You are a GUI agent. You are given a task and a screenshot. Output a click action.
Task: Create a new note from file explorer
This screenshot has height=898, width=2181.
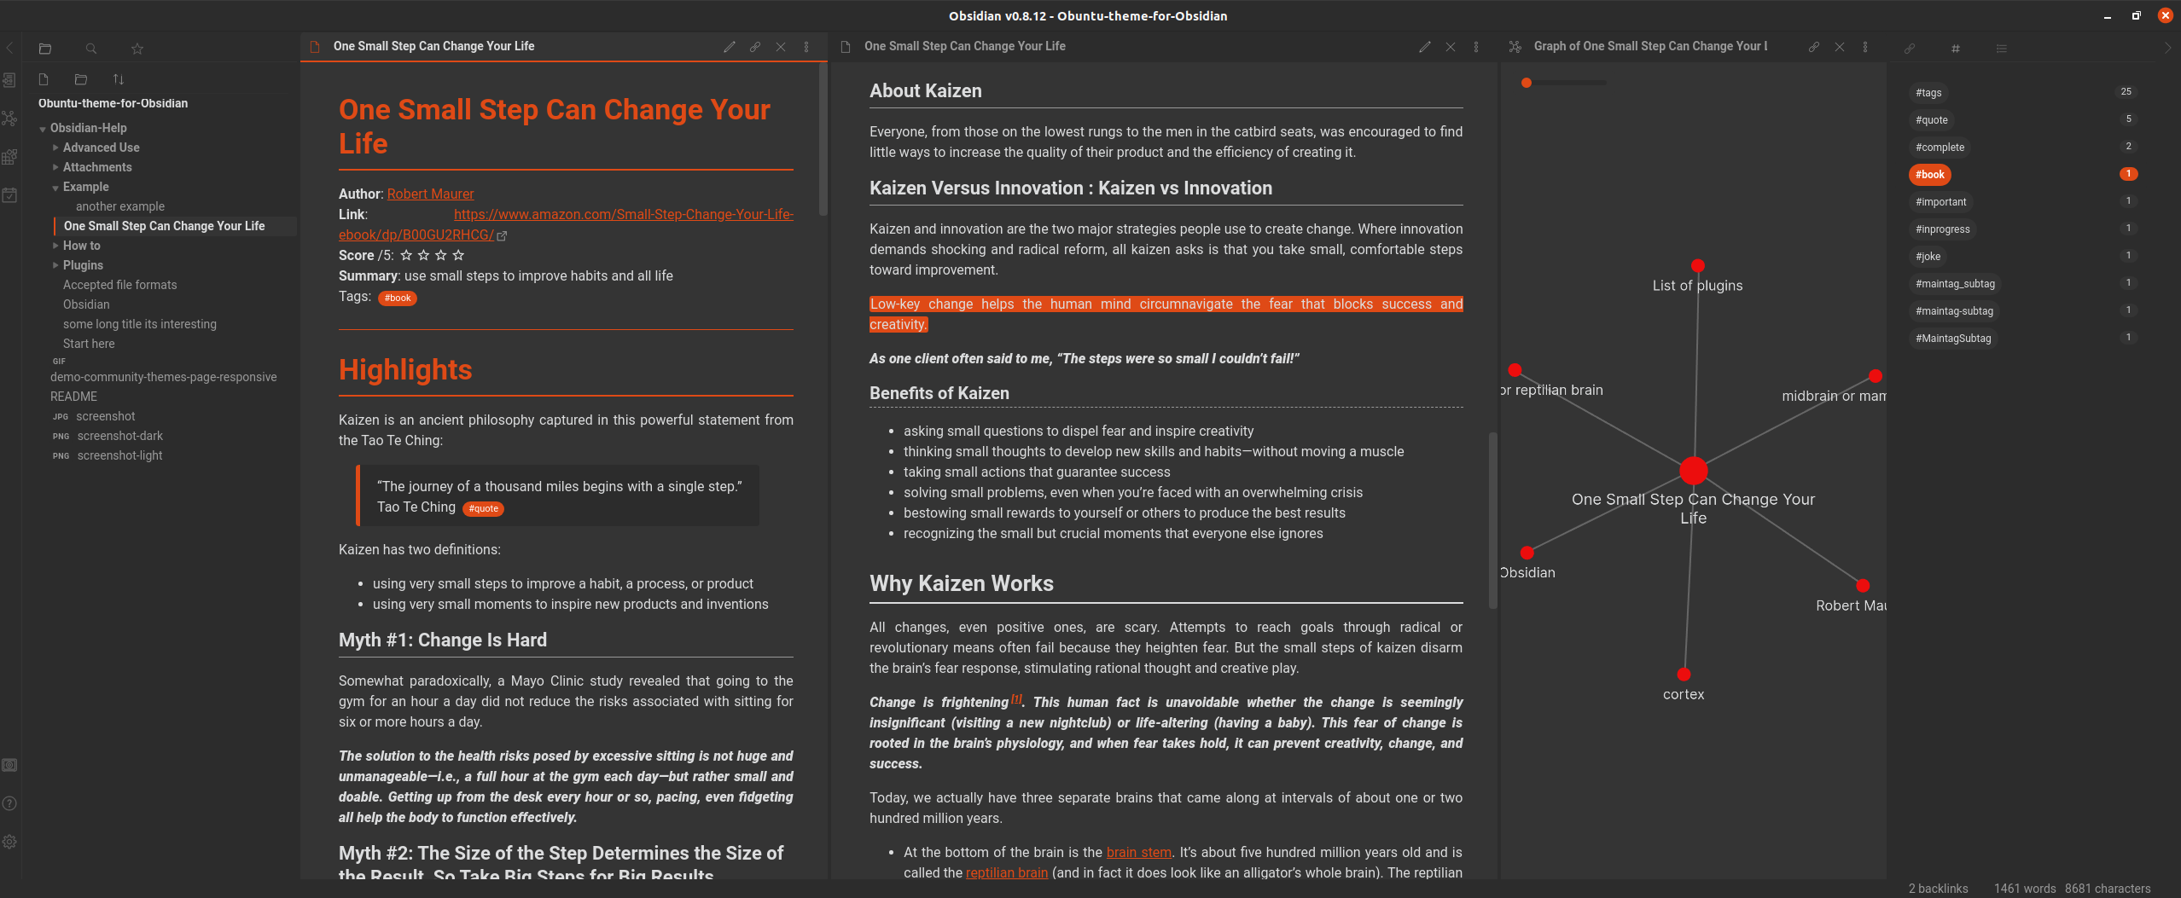click(x=44, y=79)
